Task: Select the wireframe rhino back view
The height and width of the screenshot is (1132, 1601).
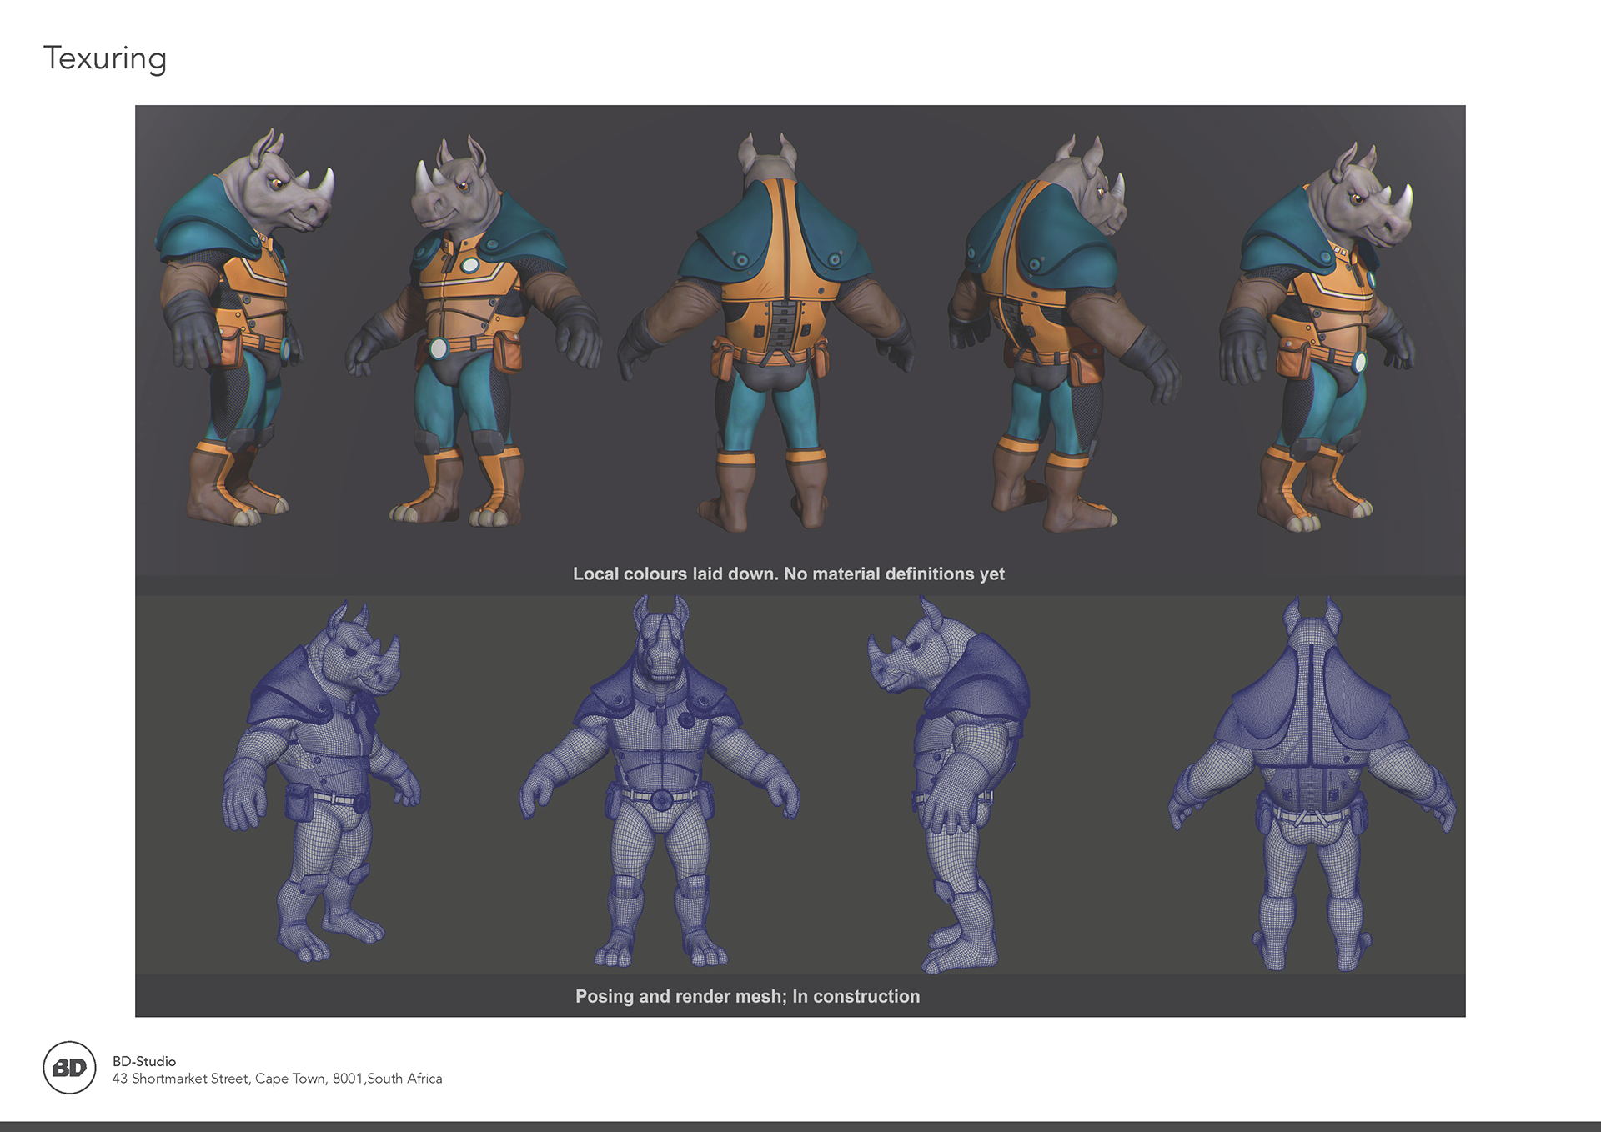Action: coord(1312,784)
